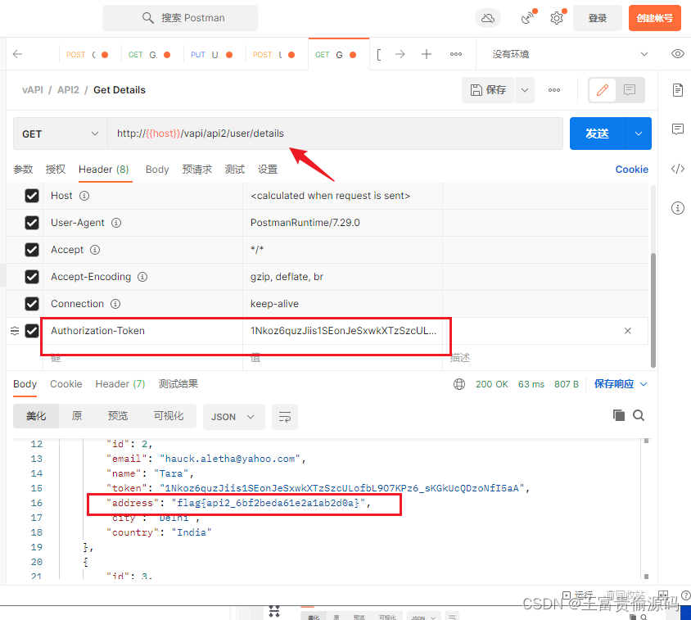Open the response Cookie tab
691x620 pixels.
66,384
